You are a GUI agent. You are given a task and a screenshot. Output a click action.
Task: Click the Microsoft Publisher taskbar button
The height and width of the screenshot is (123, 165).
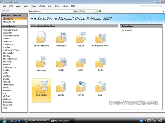point(62,121)
